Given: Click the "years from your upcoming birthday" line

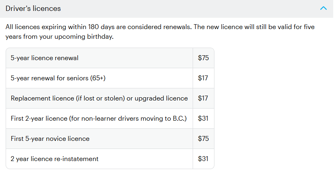Looking at the screenshot, I should pos(59,37).
